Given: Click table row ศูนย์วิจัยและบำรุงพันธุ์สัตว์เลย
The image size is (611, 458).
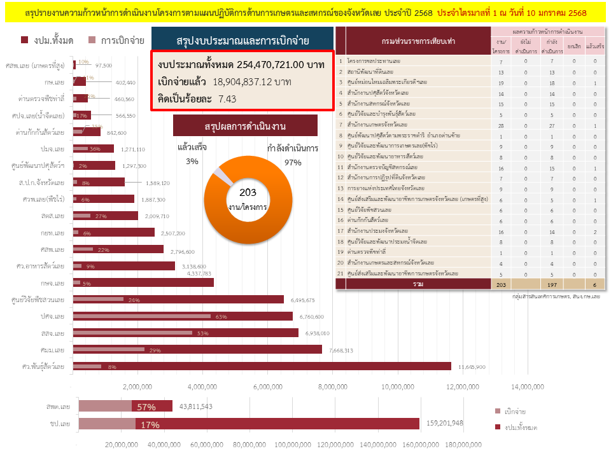Looking at the screenshot, I should coord(470,114).
